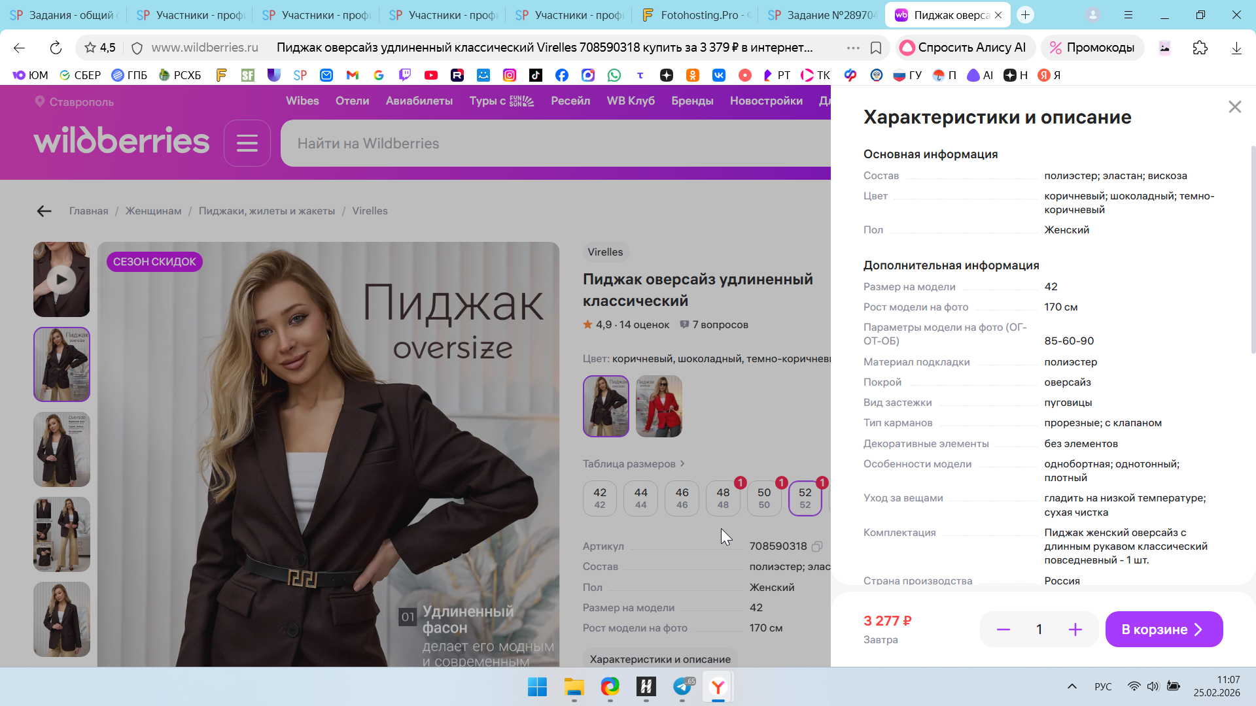Bookmark the page in address bar
Screen dimensions: 1256x706
click(x=876, y=48)
